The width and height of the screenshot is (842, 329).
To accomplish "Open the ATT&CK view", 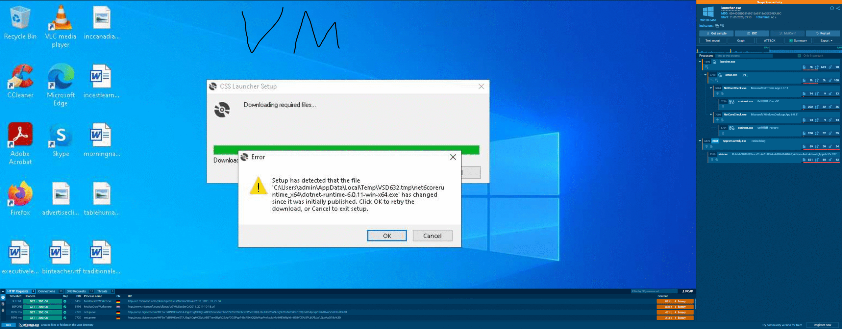I will (770, 41).
